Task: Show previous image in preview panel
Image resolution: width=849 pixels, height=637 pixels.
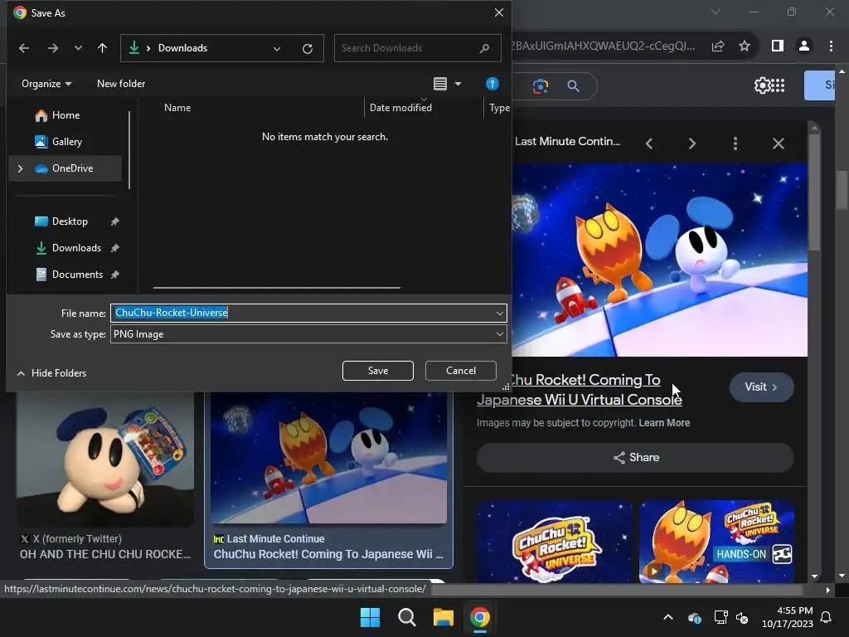Action: click(x=648, y=143)
